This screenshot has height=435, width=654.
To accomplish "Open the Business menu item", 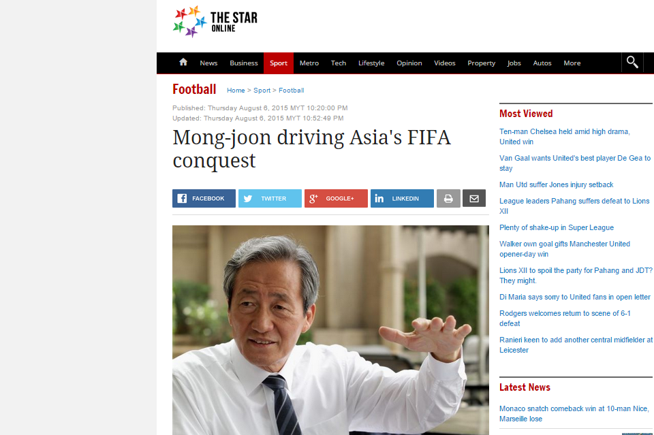I will (244, 63).
